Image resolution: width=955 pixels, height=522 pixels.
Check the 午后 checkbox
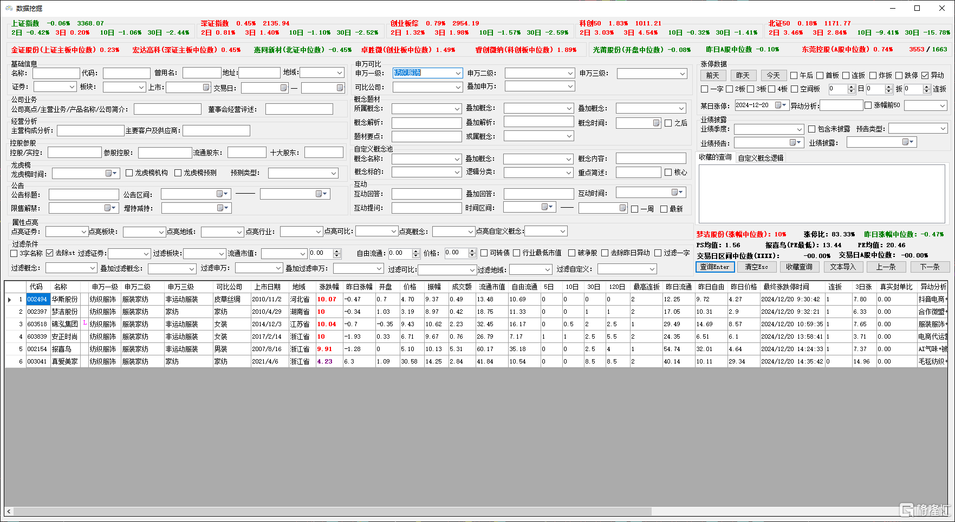coord(794,76)
